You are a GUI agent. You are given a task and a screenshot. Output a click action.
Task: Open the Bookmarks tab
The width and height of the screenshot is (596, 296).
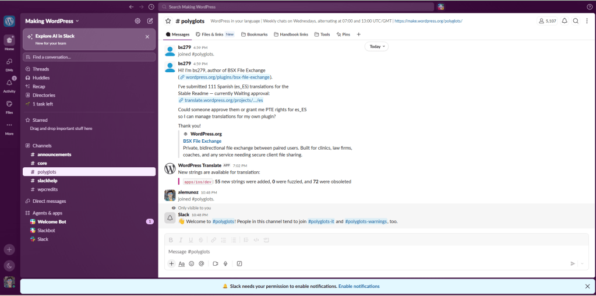coord(254,34)
